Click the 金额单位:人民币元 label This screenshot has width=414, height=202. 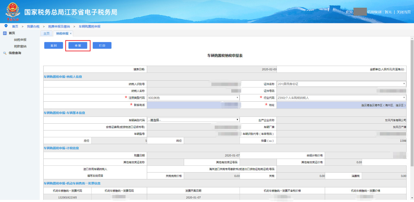point(387,69)
